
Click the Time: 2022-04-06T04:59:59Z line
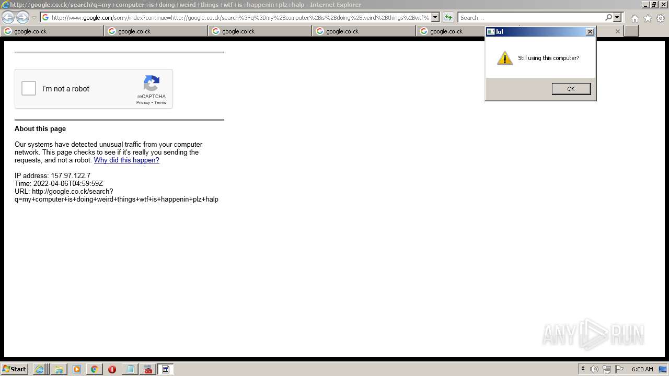[59, 184]
